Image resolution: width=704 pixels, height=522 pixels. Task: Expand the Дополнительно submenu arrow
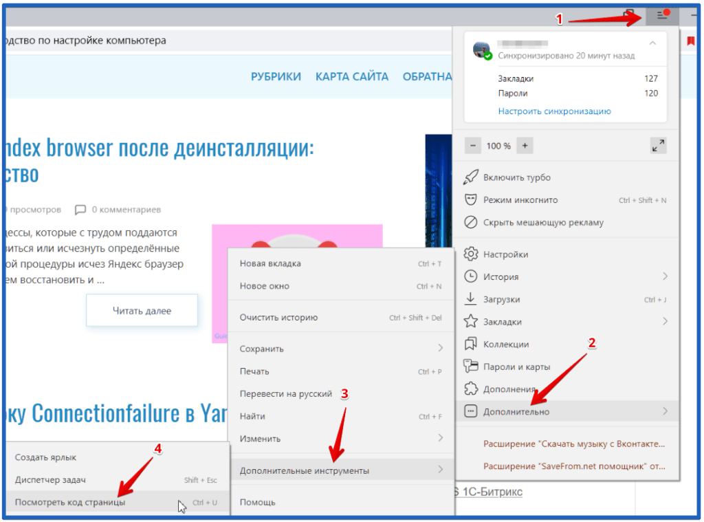pos(665,411)
